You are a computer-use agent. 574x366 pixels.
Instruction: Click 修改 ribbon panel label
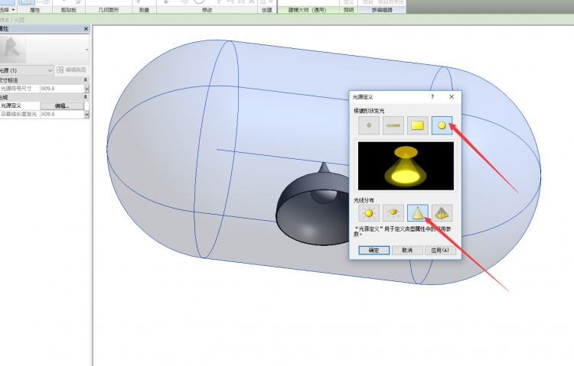click(207, 10)
